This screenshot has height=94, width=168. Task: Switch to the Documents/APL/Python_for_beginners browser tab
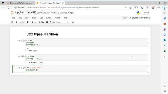point(20,3)
